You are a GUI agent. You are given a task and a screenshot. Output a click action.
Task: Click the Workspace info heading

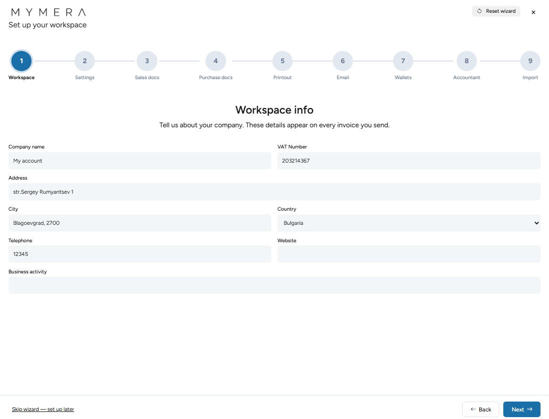point(274,110)
